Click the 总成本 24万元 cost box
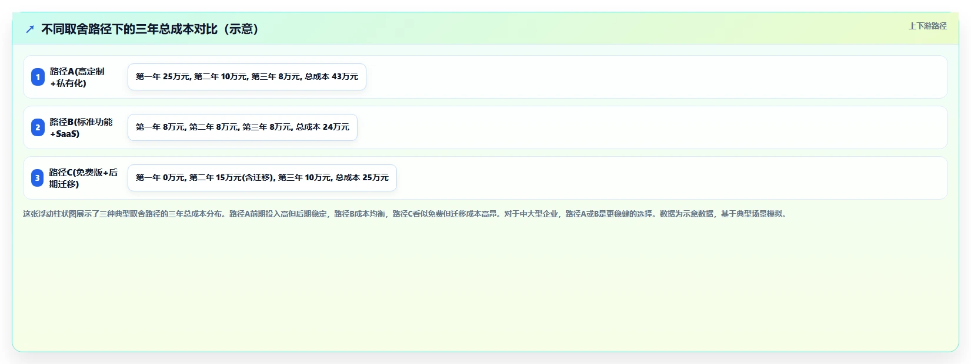This screenshot has width=971, height=364. 242,127
